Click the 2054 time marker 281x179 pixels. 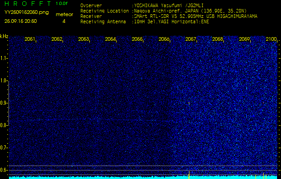tap(110, 39)
